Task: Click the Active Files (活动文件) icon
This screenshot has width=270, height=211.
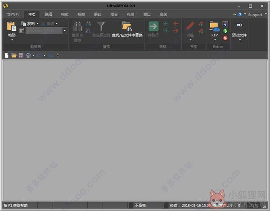Action: [x=239, y=25]
